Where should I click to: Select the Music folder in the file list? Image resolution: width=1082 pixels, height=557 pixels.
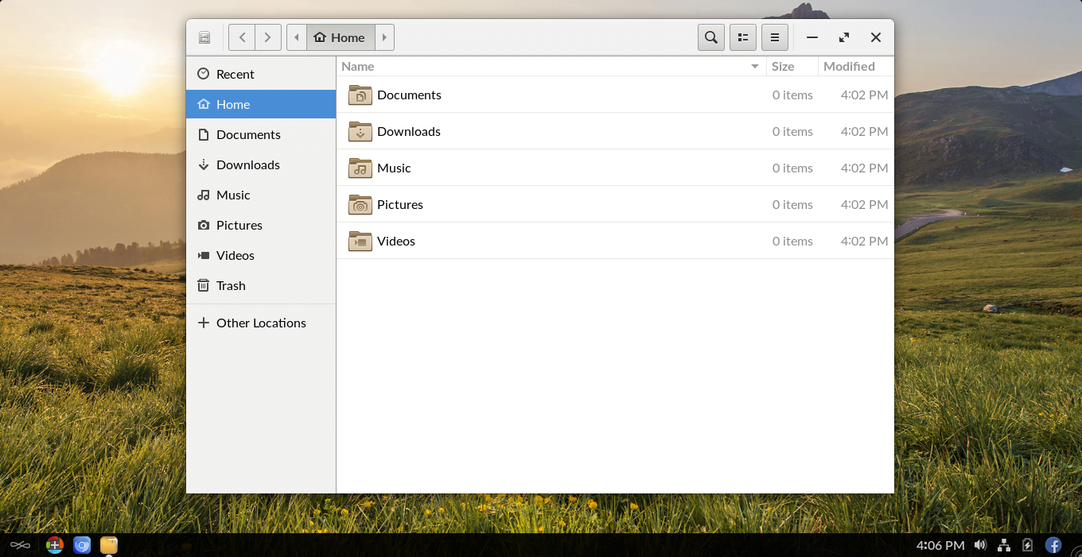pos(615,168)
